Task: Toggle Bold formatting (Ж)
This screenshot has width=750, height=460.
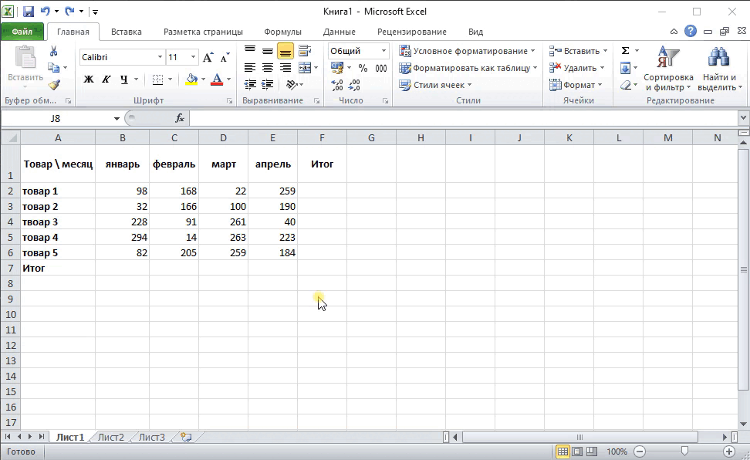Action: [x=89, y=79]
